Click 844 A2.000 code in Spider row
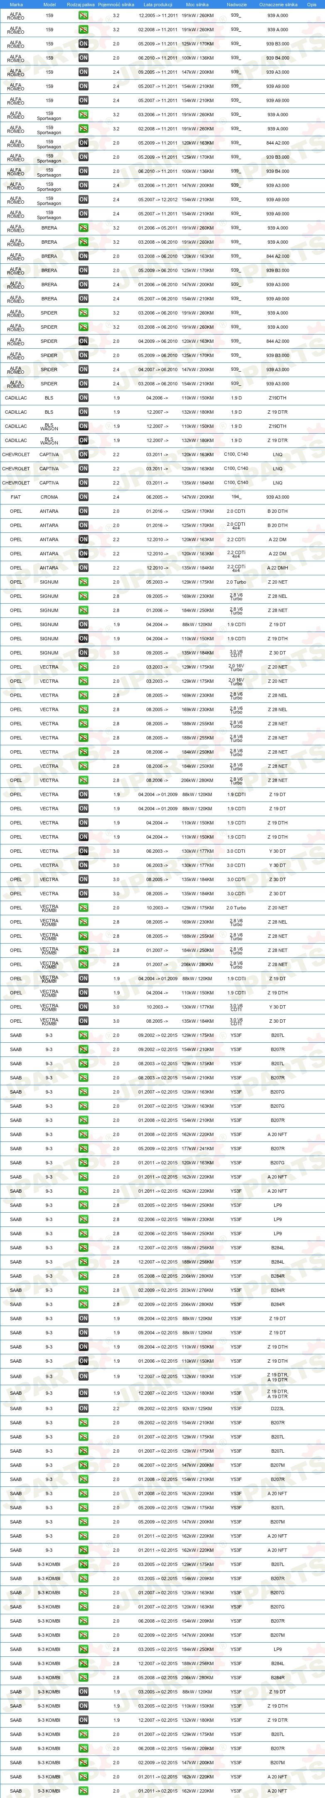Image resolution: width=325 pixels, height=1798 pixels. [278, 341]
